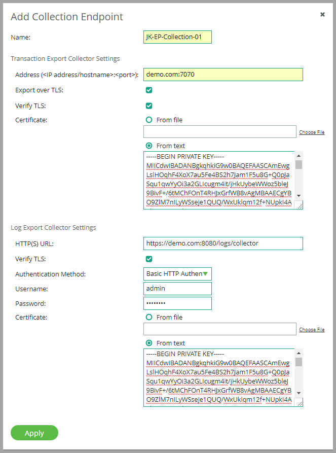
Task: Uncheck Verify TLS in Transaction Export settings
Action: (x=149, y=106)
